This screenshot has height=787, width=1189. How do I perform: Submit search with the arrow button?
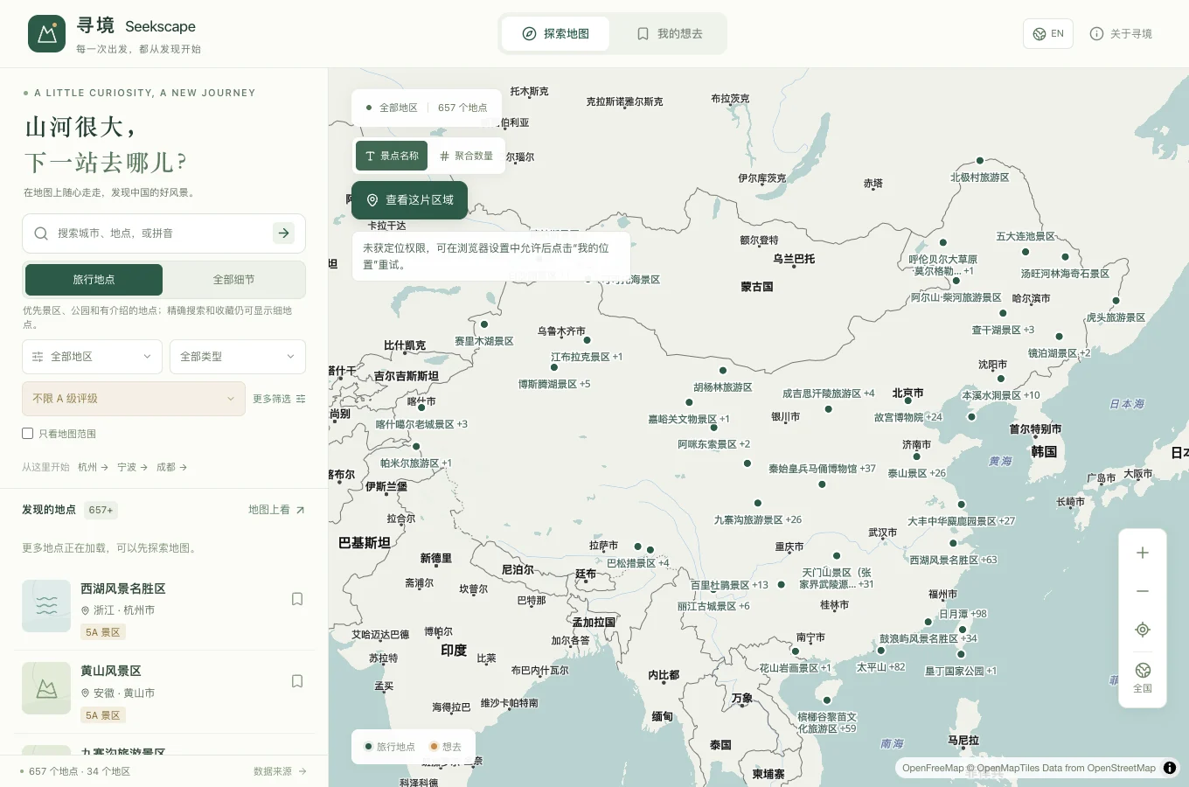tap(283, 233)
